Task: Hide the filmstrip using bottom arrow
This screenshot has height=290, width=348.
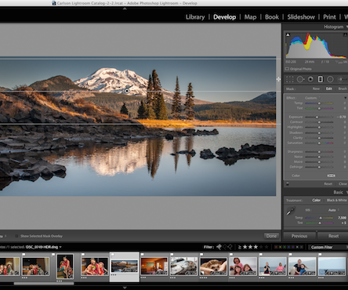Action: 125,288
